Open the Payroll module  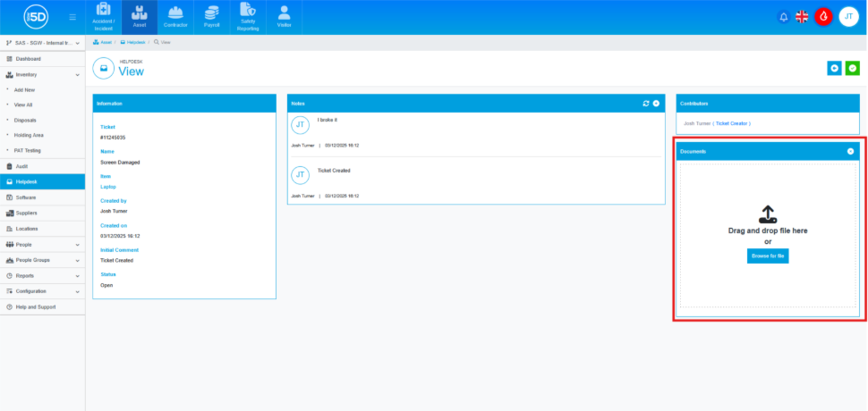(211, 17)
